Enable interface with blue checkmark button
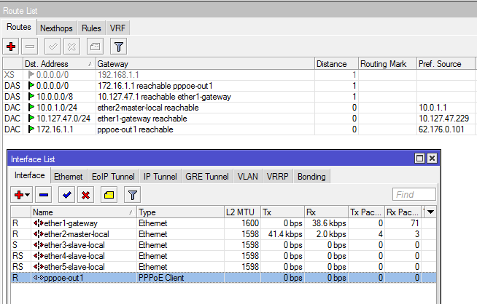Image resolution: width=477 pixels, height=304 pixels. [x=67, y=195]
